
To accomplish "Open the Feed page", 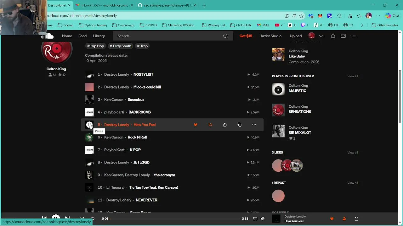I will tap(82, 36).
